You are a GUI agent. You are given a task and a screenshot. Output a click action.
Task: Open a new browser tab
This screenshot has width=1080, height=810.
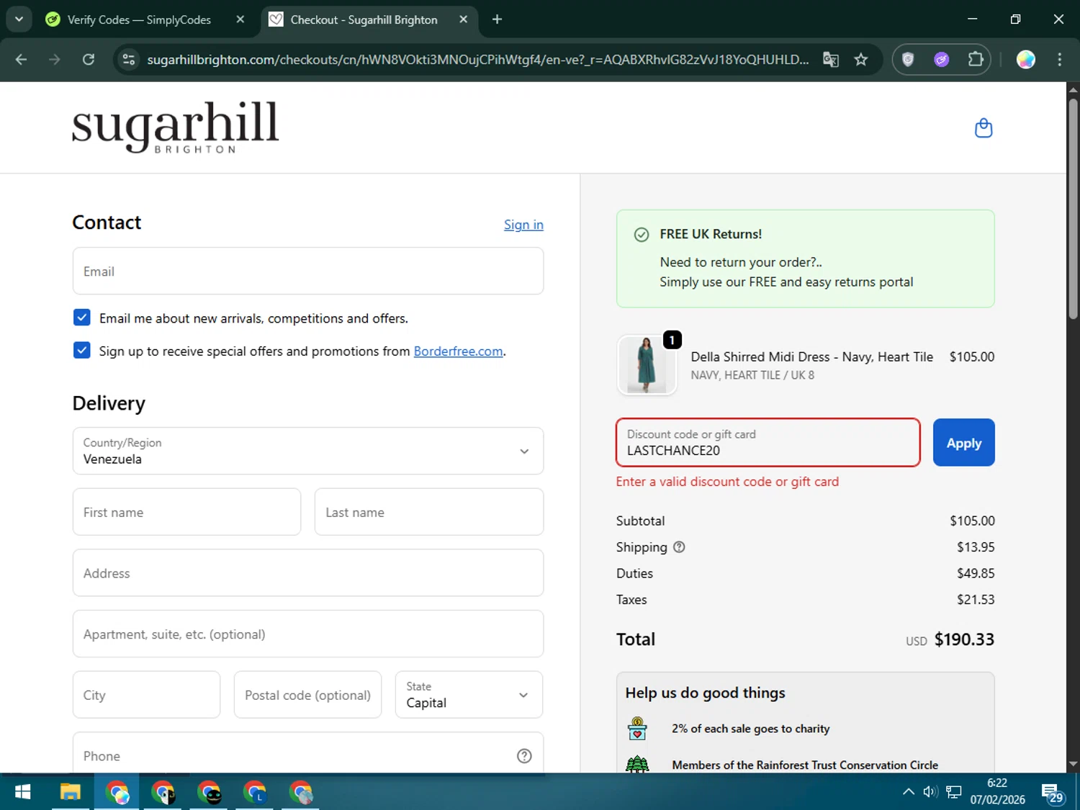497,19
